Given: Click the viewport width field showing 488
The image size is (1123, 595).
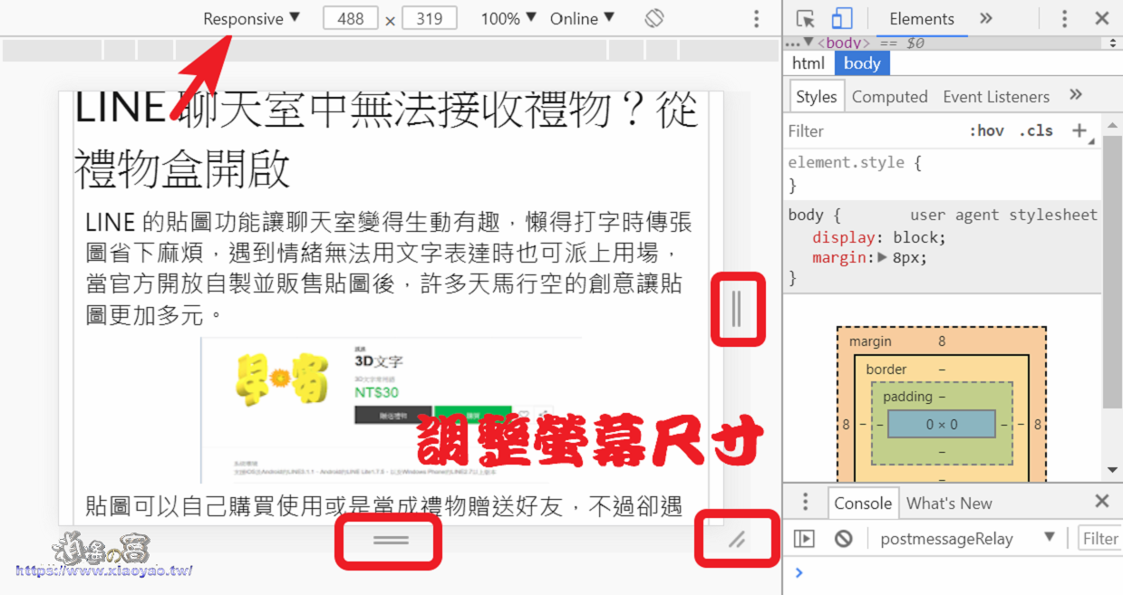Looking at the screenshot, I should tap(350, 18).
